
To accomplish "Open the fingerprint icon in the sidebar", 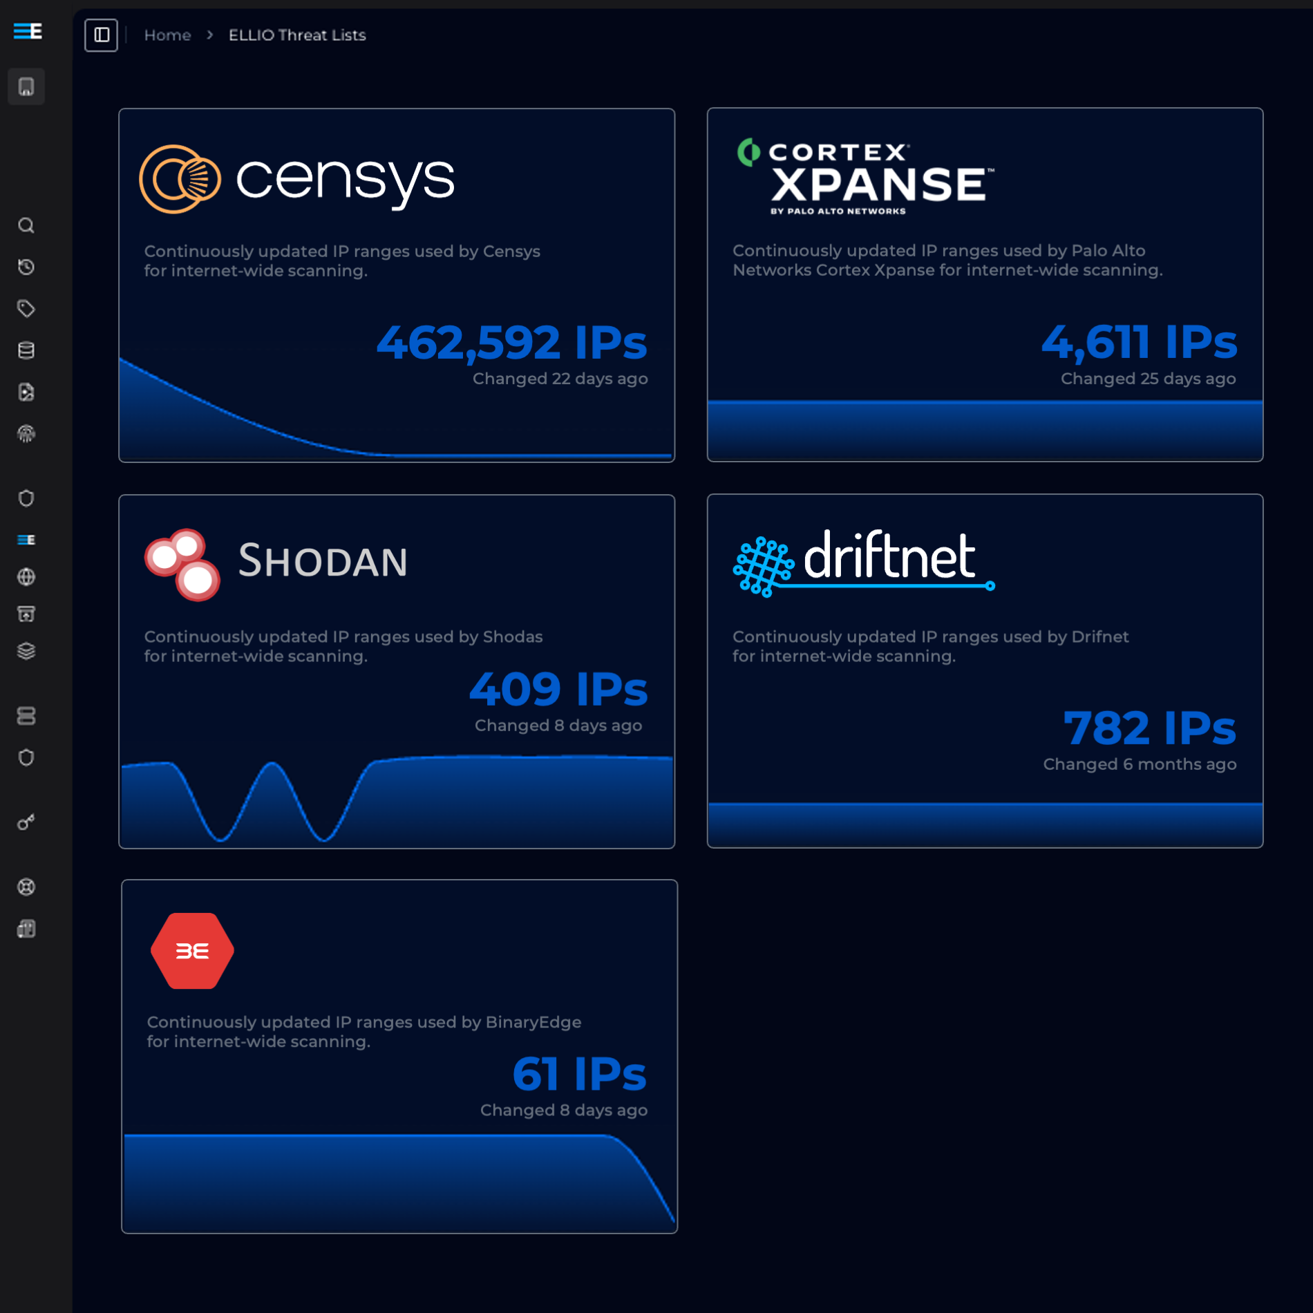I will click(x=26, y=433).
